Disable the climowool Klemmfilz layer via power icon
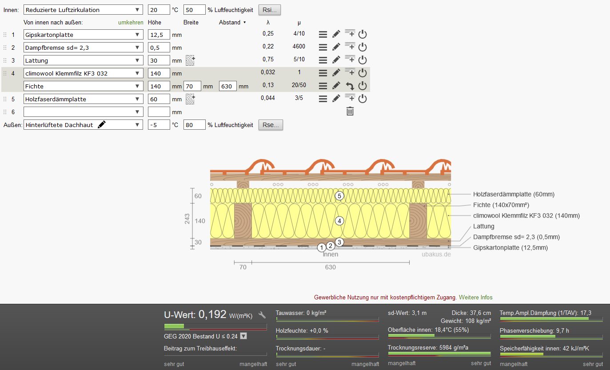Screen dimensions: 610x370 coord(363,73)
